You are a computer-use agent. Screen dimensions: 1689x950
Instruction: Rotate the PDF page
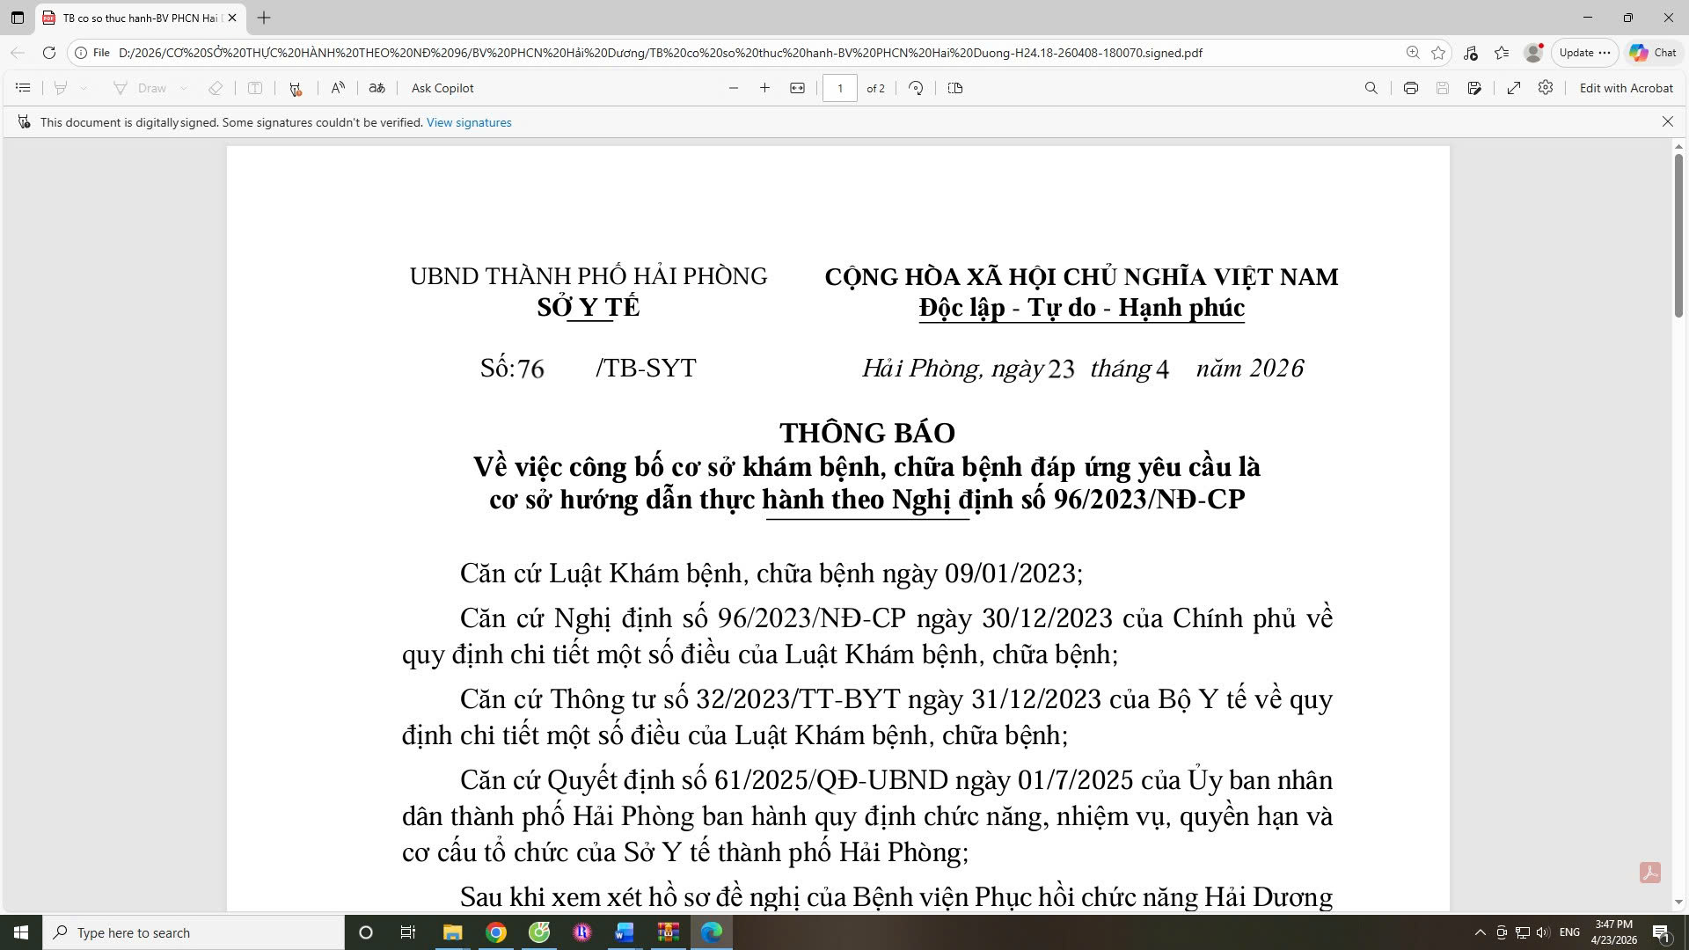click(916, 88)
